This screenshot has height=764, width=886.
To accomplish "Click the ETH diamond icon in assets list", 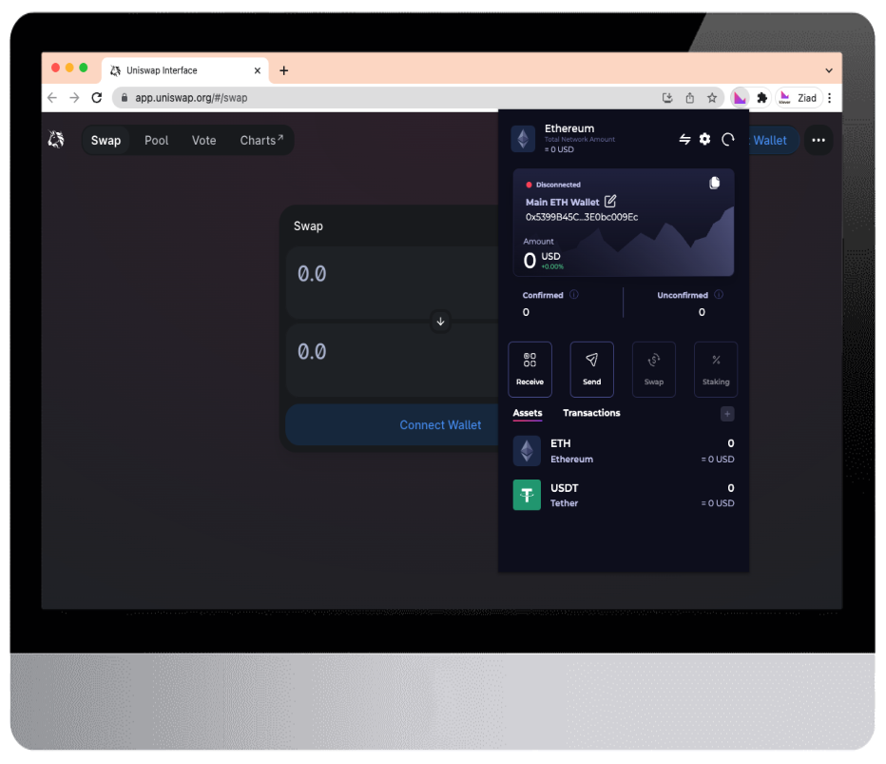I will 527,451.
